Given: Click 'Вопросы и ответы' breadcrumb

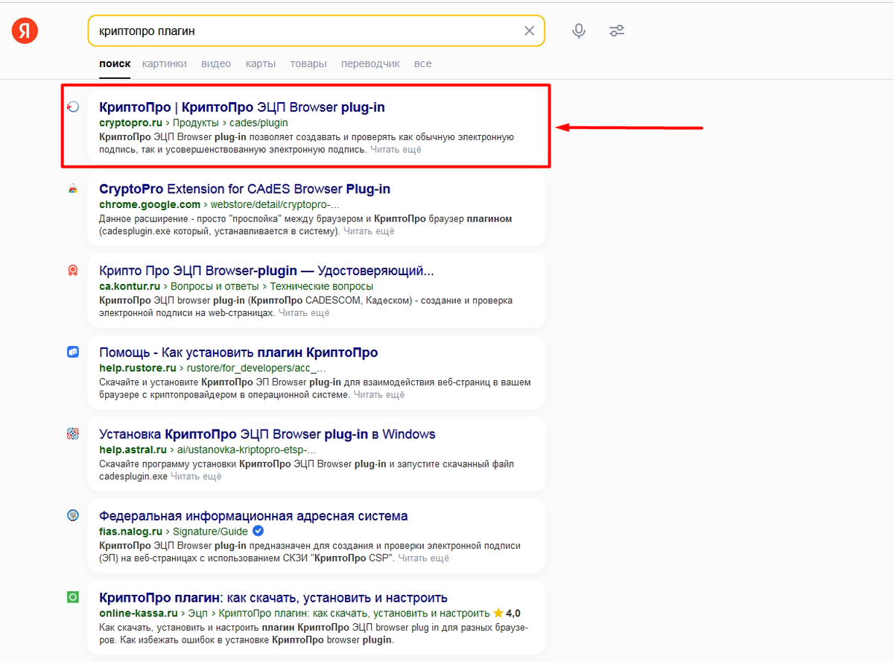Looking at the screenshot, I should (215, 286).
